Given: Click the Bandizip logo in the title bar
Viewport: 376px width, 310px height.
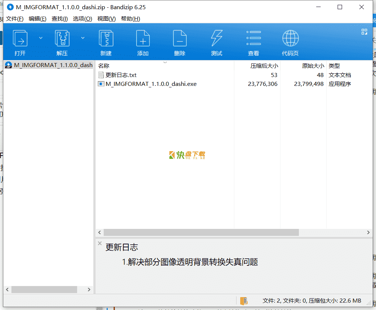Looking at the screenshot, I should tap(10, 7).
